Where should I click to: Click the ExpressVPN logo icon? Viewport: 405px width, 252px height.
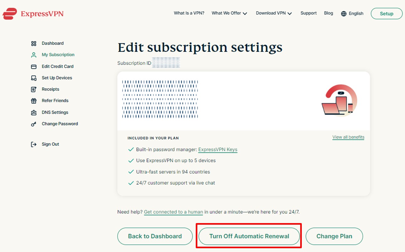pyautogui.click(x=10, y=14)
